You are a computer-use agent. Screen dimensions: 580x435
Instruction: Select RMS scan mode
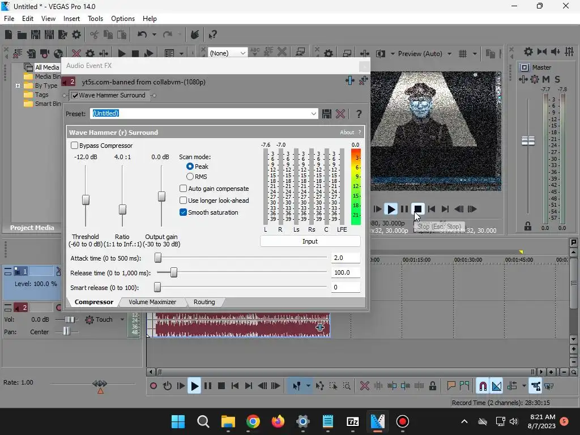(x=190, y=177)
